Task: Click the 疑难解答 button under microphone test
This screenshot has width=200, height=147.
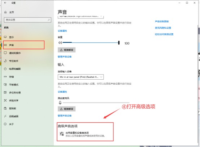Action: pyautogui.click(x=66, y=109)
